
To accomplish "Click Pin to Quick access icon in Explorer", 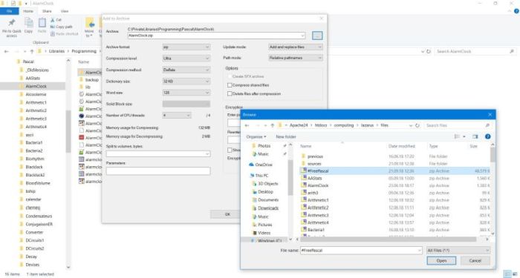I will tap(12, 22).
